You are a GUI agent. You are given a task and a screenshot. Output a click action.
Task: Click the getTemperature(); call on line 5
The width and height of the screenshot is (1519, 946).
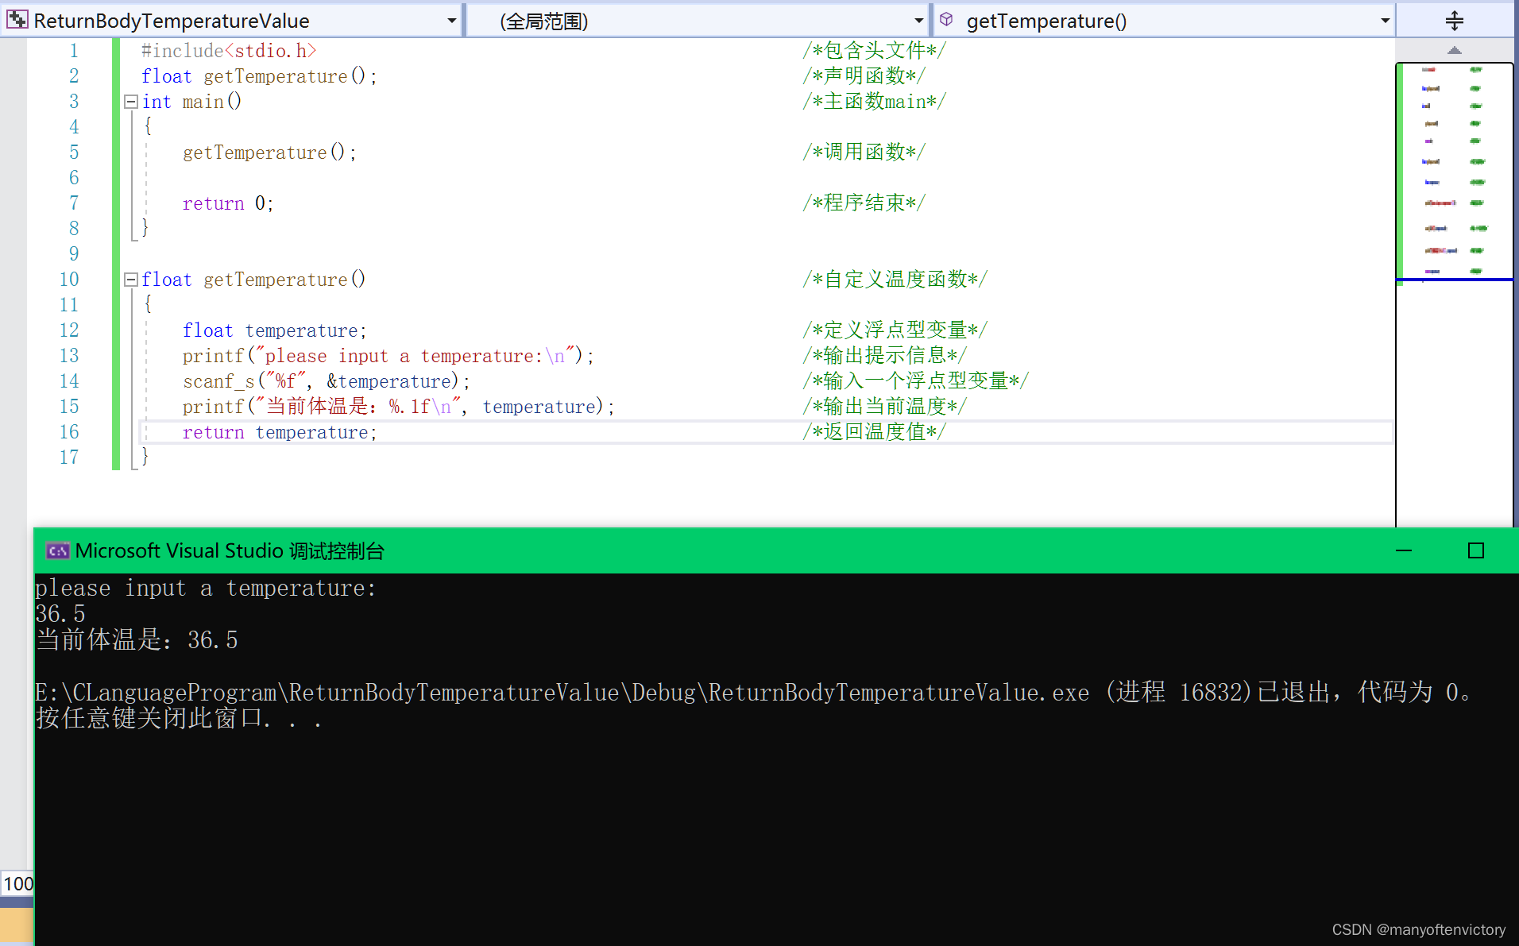pos(270,153)
